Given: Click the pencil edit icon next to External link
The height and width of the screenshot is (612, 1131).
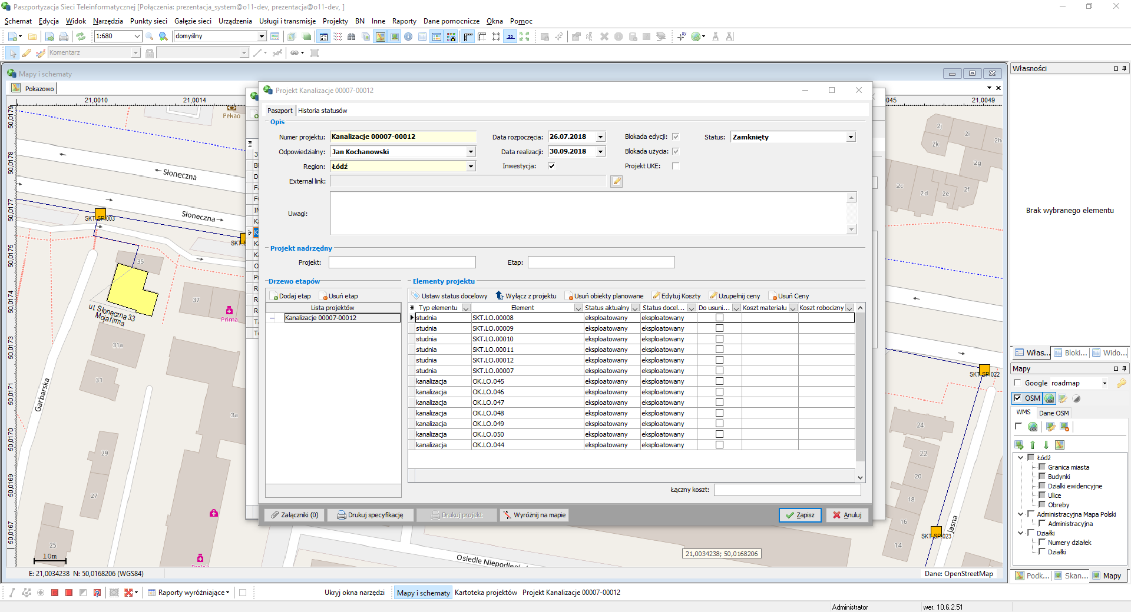Looking at the screenshot, I should (617, 181).
